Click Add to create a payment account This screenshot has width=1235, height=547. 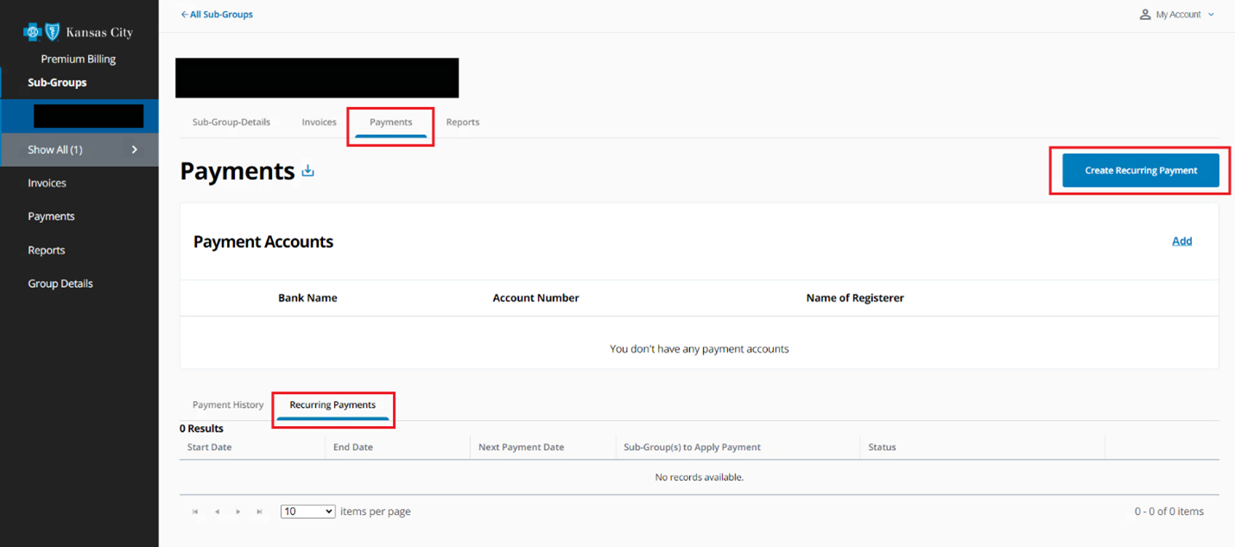tap(1181, 241)
